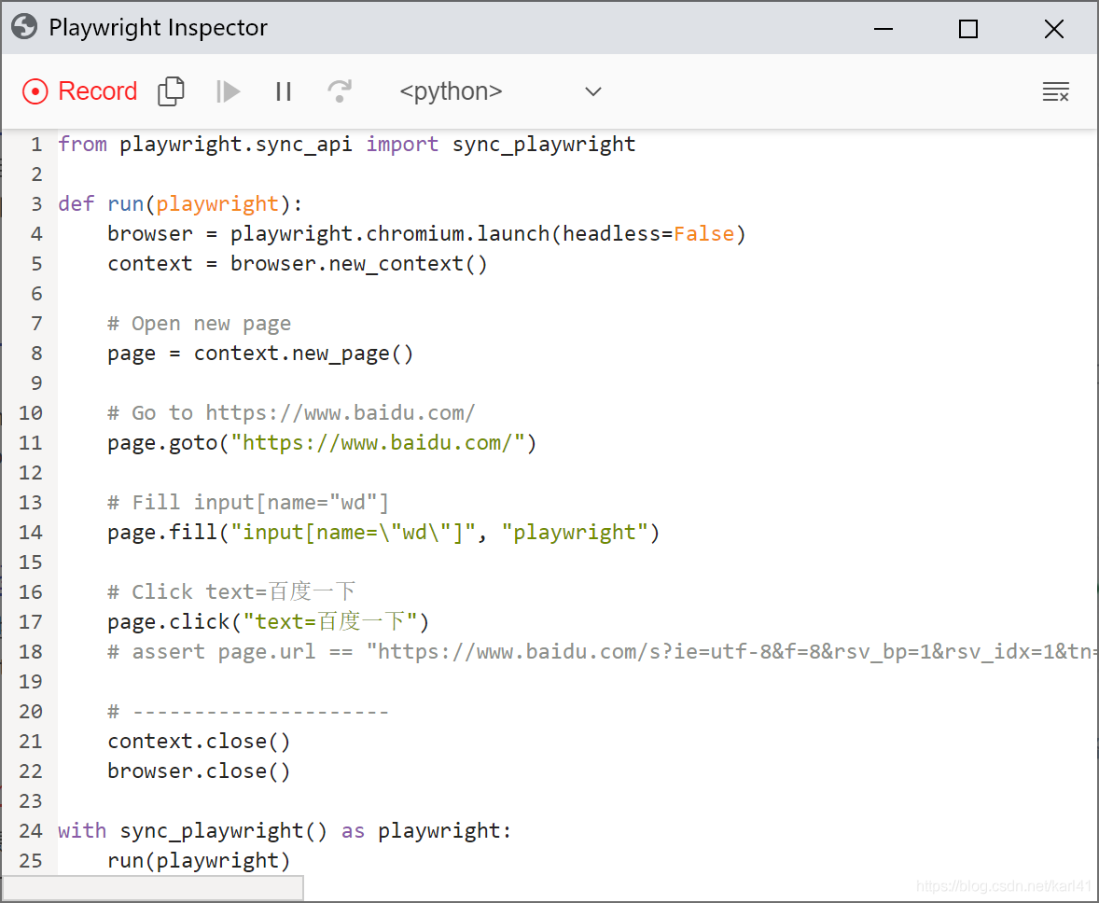Click the 'with sync_playwright() as playwright:' line
This screenshot has width=1099, height=903.
[285, 831]
